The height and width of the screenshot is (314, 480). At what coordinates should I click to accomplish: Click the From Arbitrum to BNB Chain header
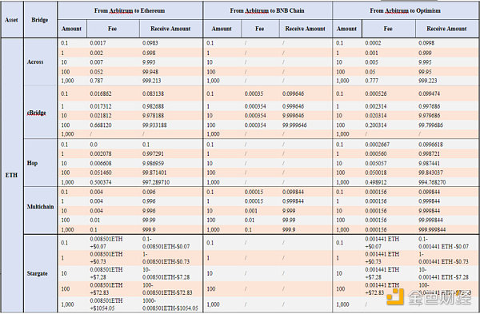tap(267, 10)
